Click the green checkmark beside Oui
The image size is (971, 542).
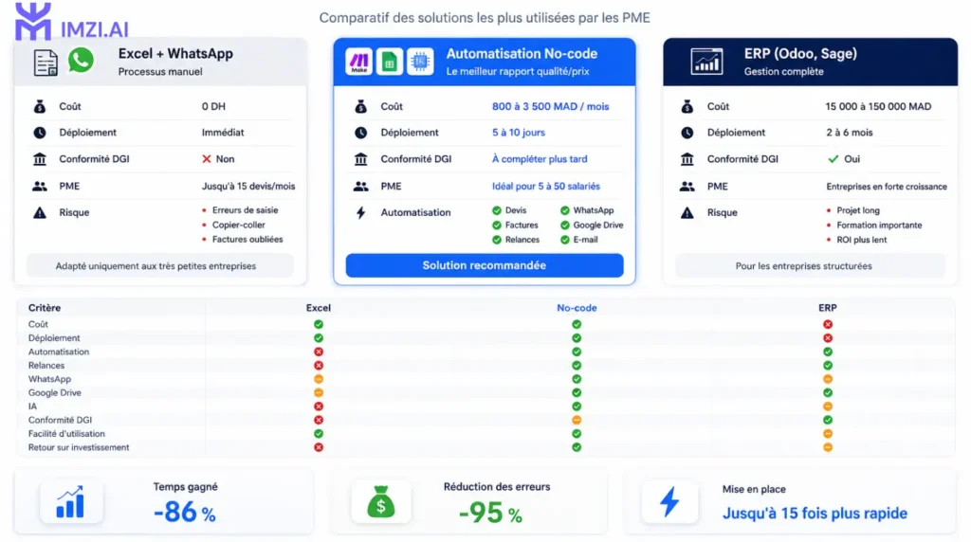click(834, 159)
